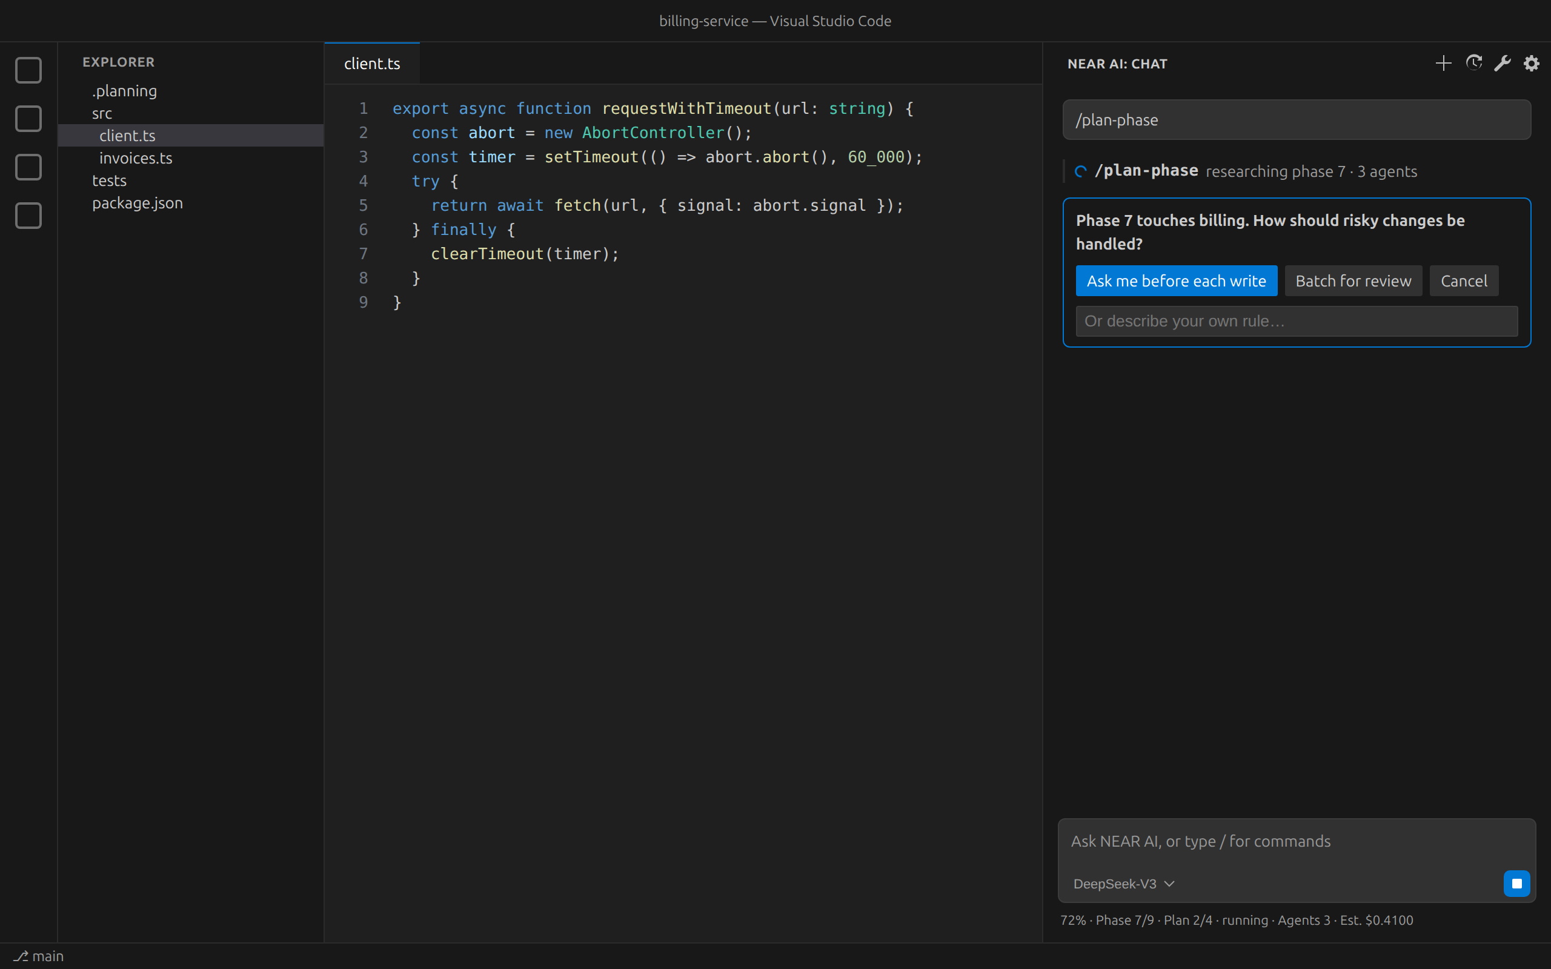
Task: Click the spinner next to /plan-phase
Action: (x=1081, y=171)
